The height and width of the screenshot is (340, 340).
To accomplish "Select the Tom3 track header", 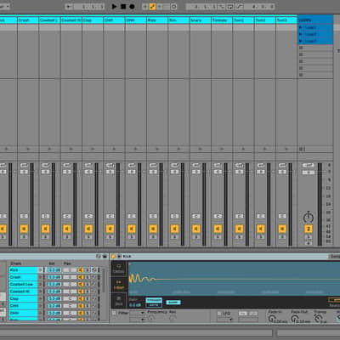I will [x=286, y=20].
